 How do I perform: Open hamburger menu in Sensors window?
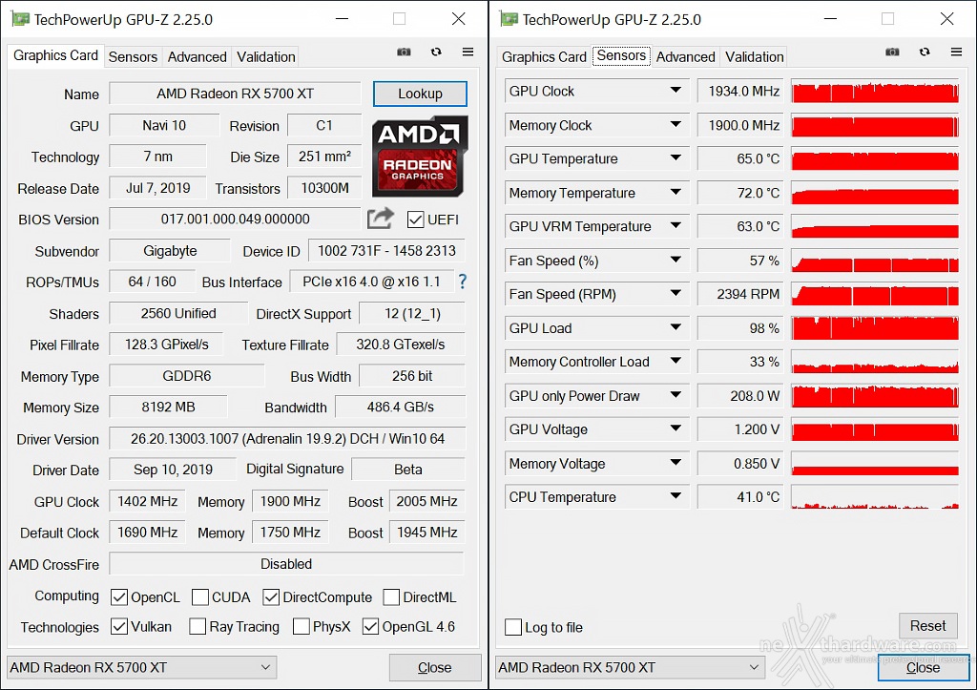click(x=956, y=52)
